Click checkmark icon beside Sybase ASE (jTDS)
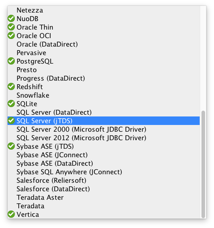Screen dimensions: 214x228 click(x=11, y=146)
